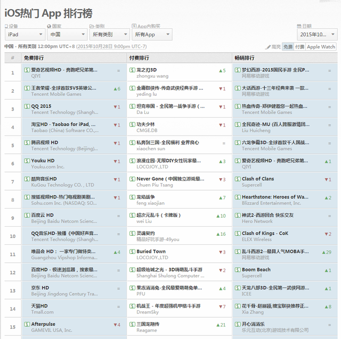Click in-app purchase icon beside 私奔到三国
This screenshot has height=339, width=341.
click(132, 143)
